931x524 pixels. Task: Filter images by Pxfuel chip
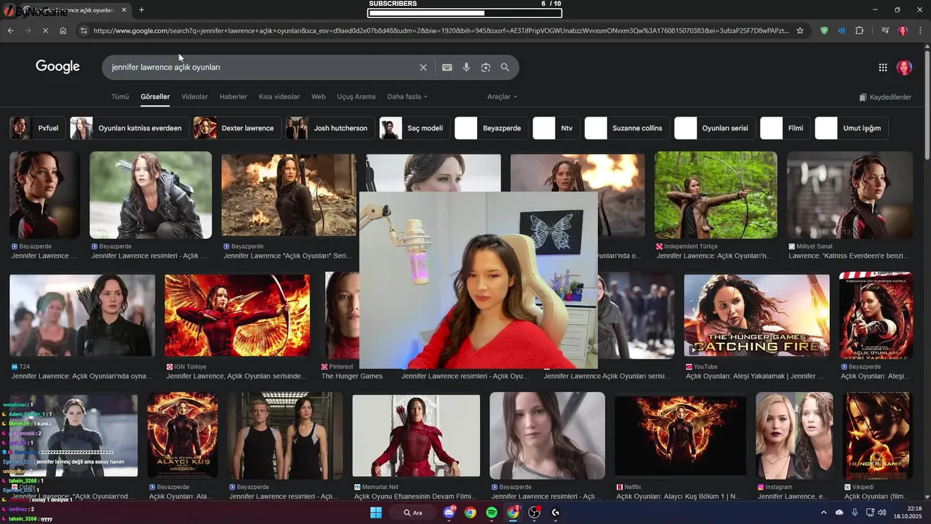click(36, 128)
